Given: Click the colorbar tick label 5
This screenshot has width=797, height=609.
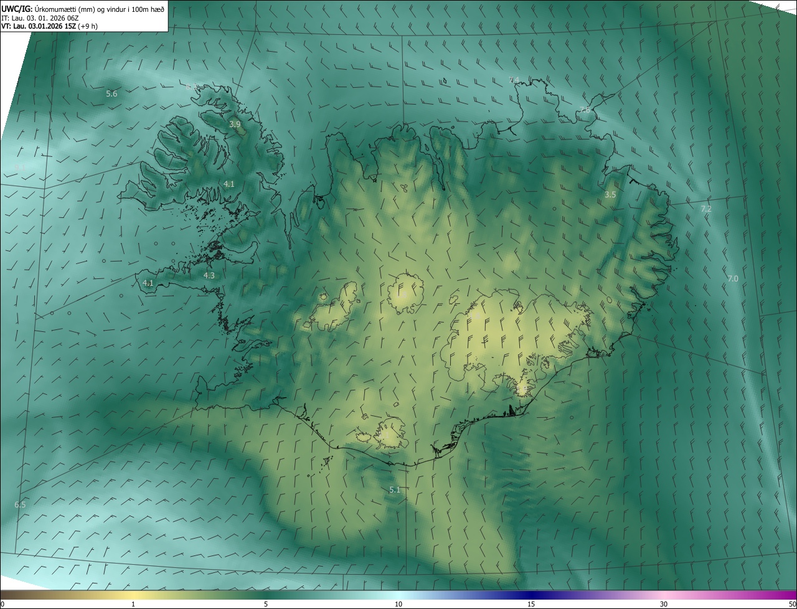Looking at the screenshot, I should [266, 605].
